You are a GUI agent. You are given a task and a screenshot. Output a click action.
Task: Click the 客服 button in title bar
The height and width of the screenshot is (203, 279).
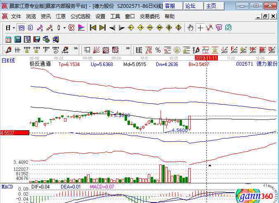(173, 6)
